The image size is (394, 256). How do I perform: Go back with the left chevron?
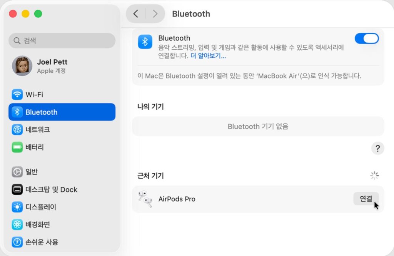click(x=136, y=14)
